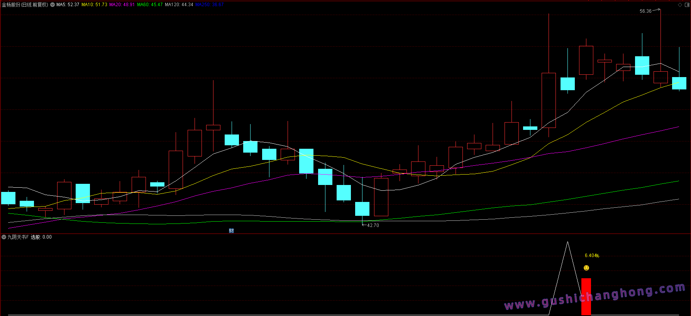Select the MA5: 52.37 label
This screenshot has width=691, height=316.
68,5
